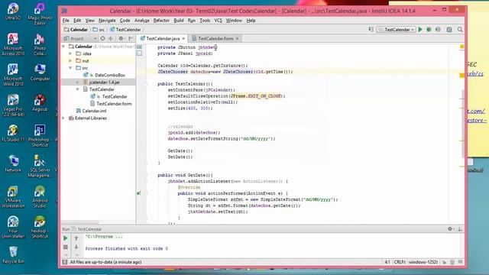Collapse all icon in Project panel

(x=110, y=38)
